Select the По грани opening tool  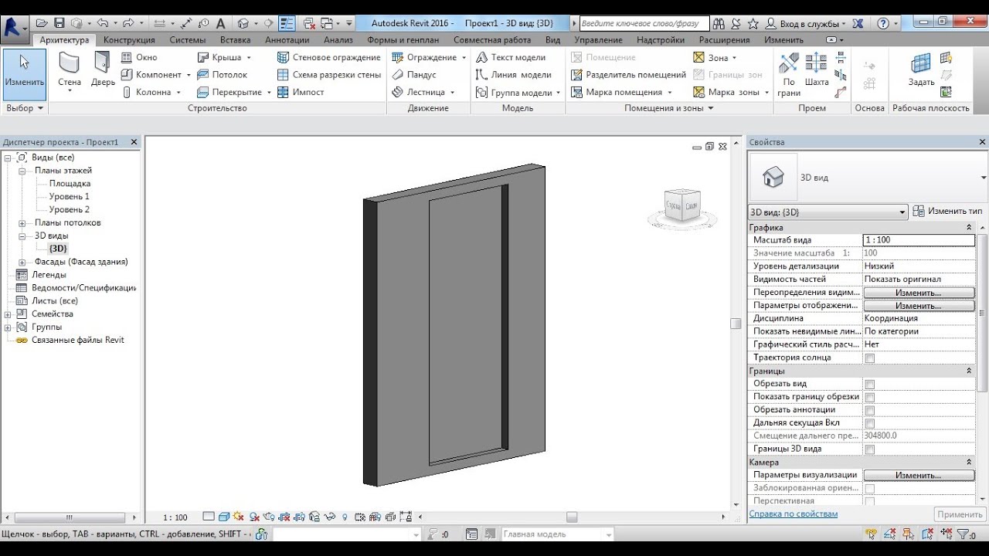tap(789, 74)
